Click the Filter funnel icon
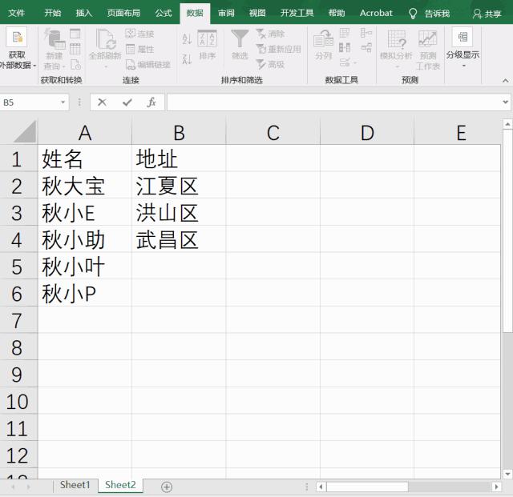This screenshot has height=497, width=513. [x=240, y=40]
